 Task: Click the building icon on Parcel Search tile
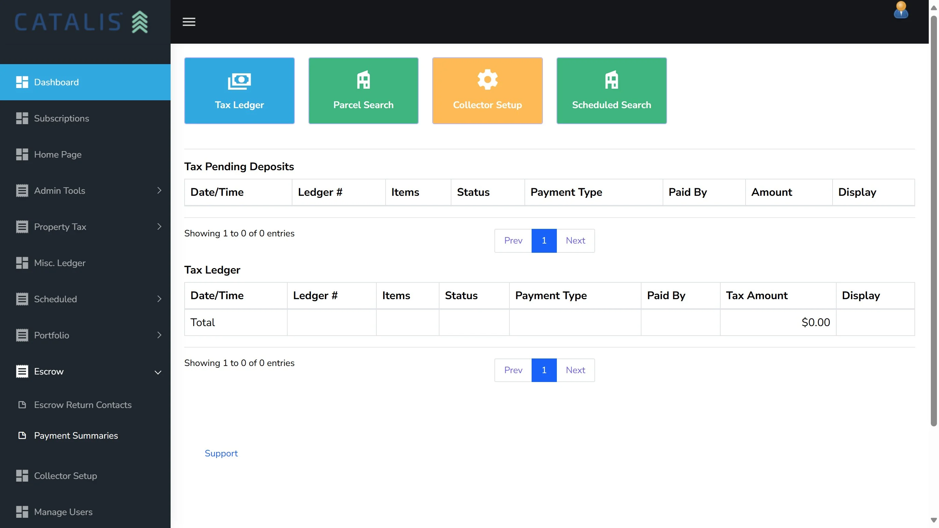tap(363, 80)
